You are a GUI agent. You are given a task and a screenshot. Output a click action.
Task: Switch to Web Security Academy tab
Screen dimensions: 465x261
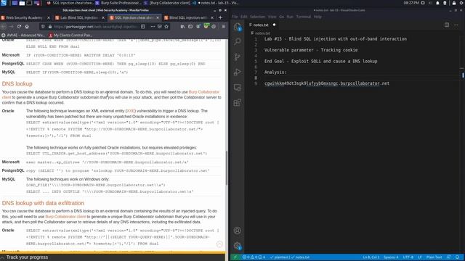(x=25, y=17)
